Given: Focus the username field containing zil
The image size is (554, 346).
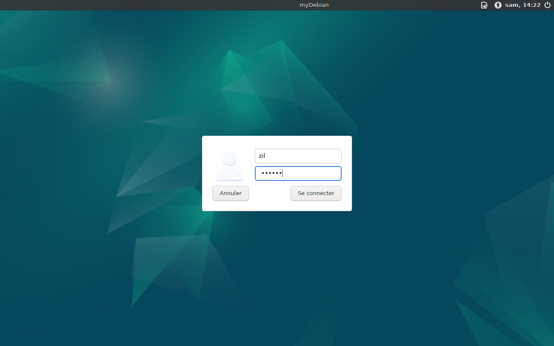Looking at the screenshot, I should [298, 156].
